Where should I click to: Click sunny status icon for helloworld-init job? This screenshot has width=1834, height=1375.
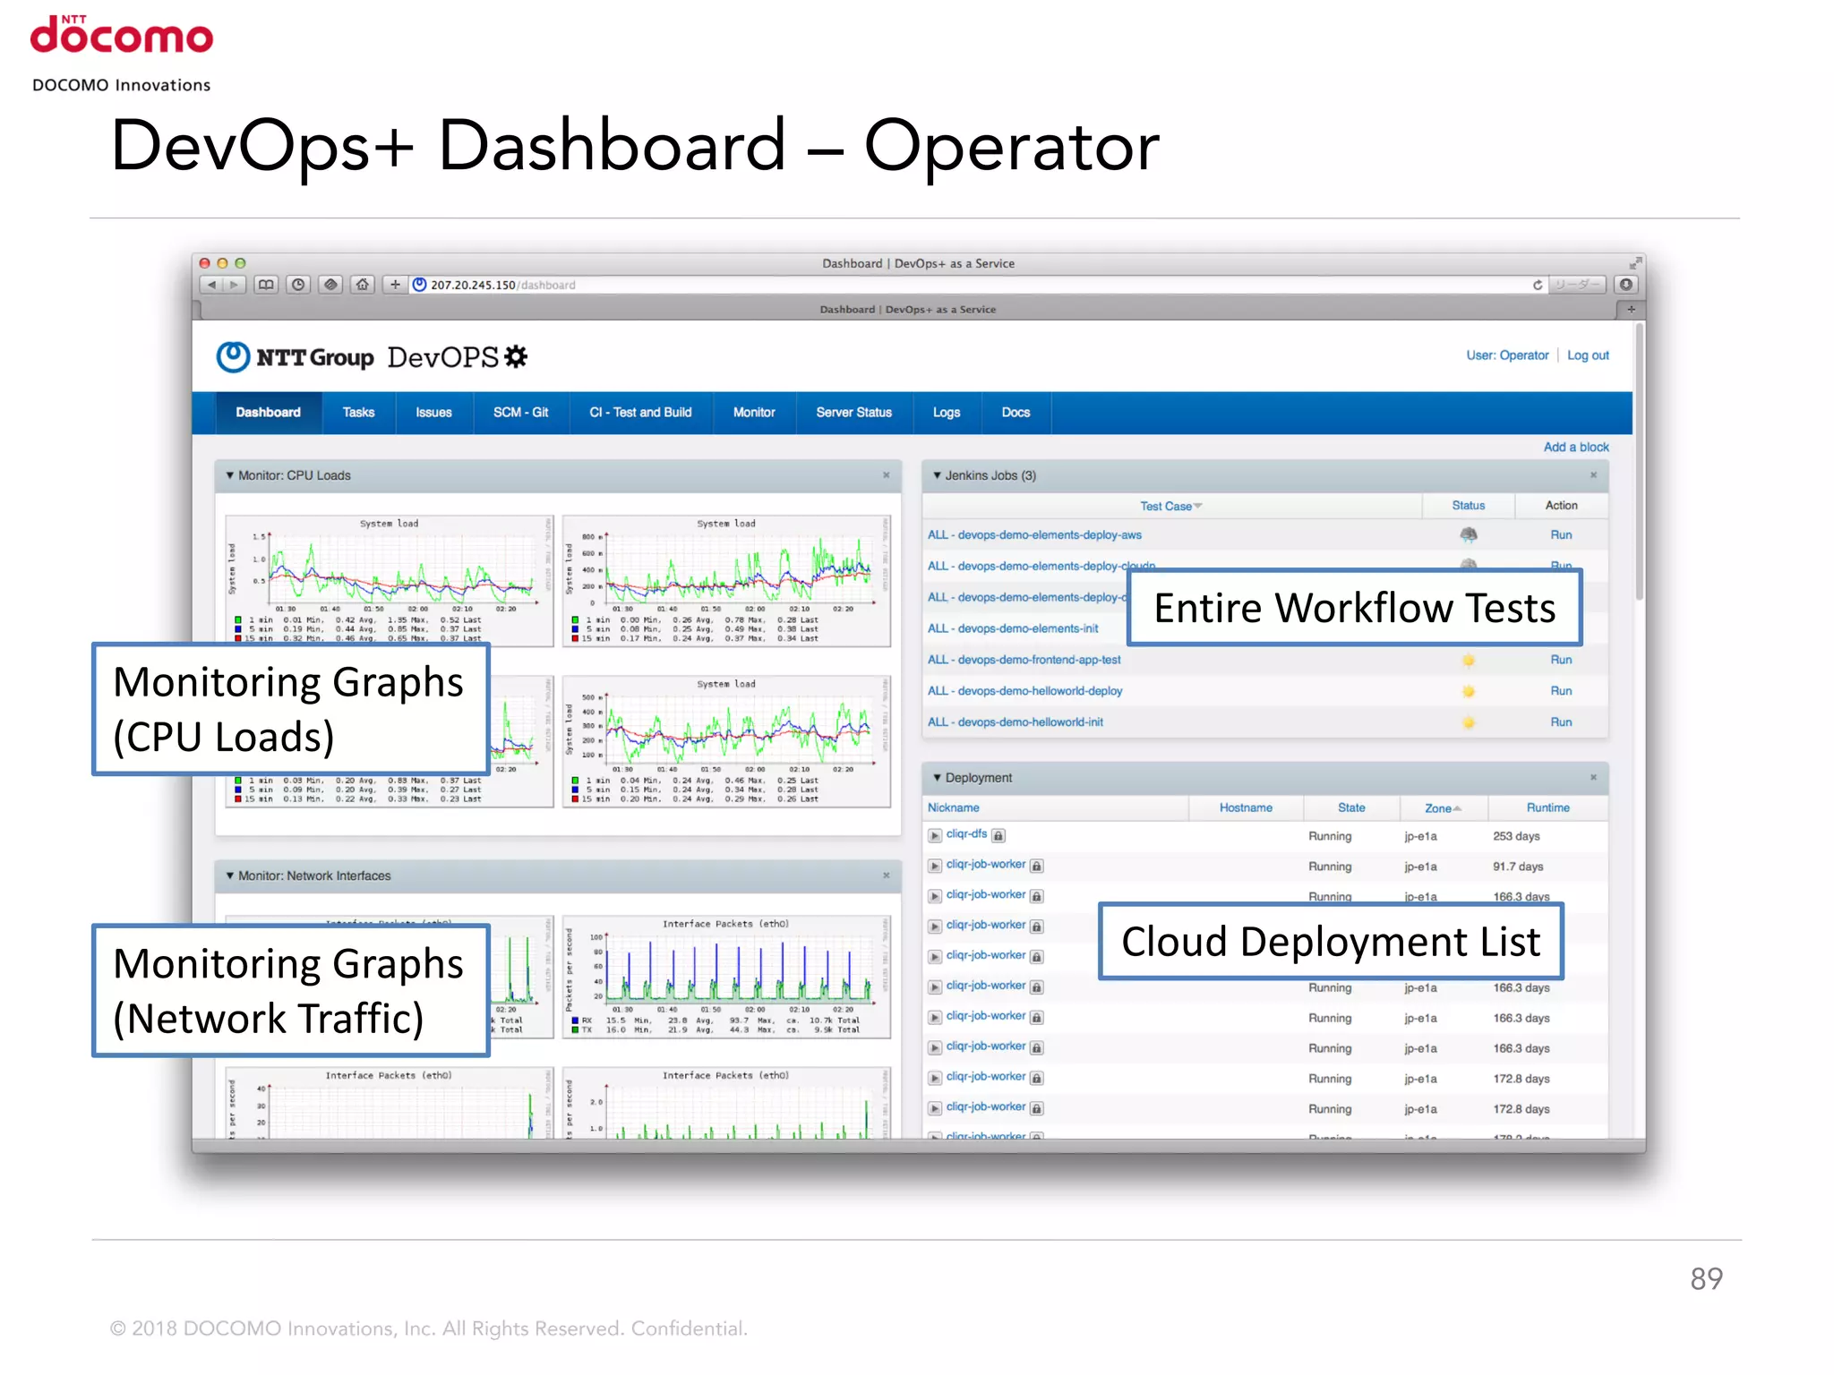[x=1469, y=722]
